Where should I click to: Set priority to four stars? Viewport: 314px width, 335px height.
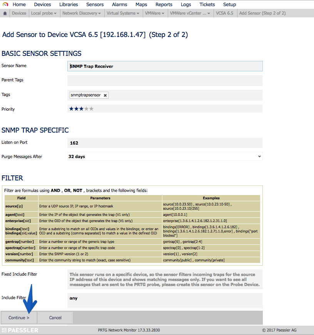pos(87,109)
